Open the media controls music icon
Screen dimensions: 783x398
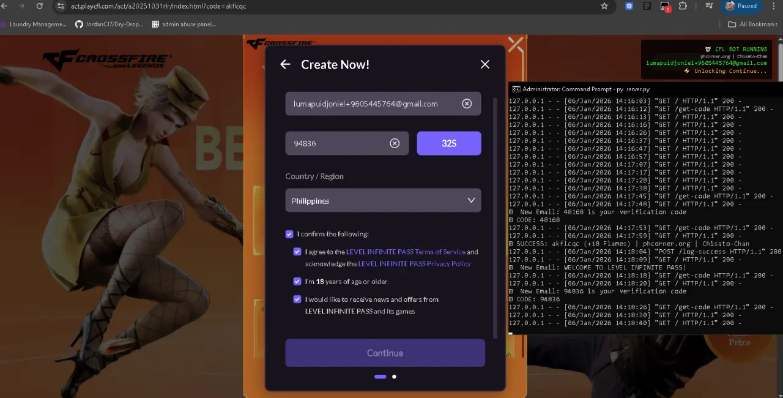[x=709, y=6]
